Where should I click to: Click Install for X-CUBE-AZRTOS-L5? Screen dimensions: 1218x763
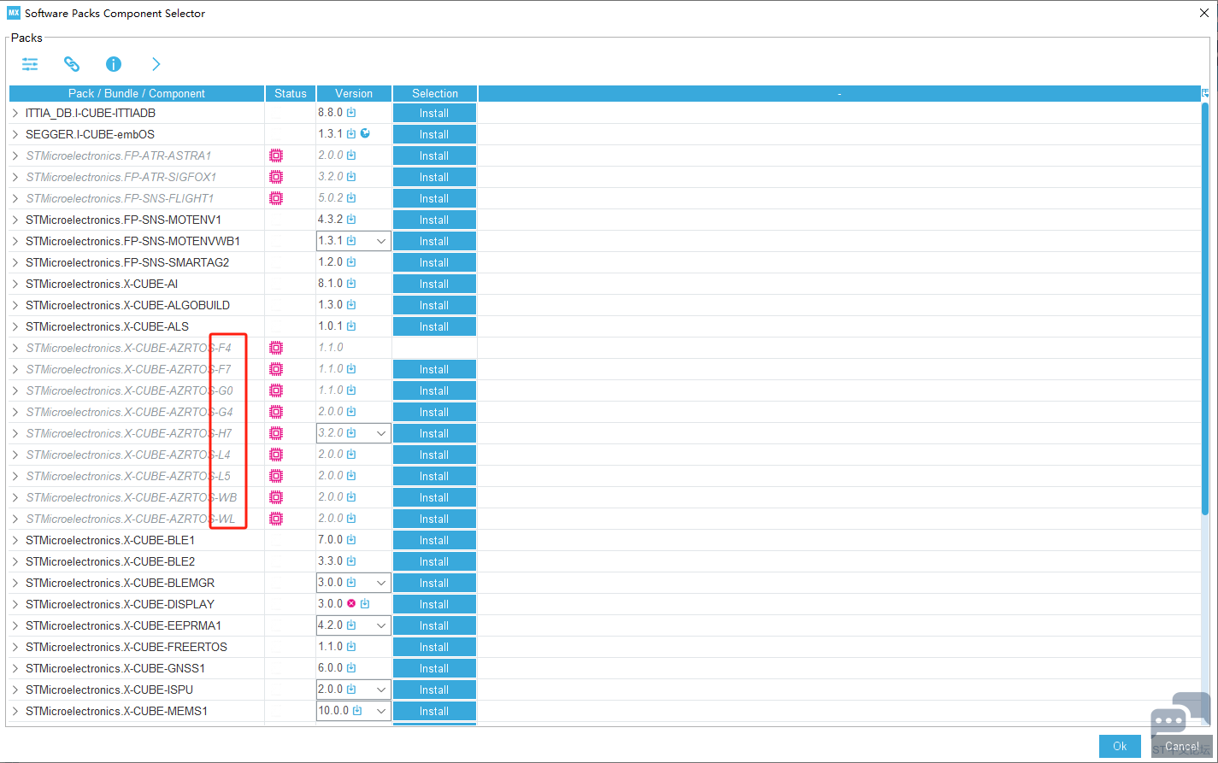coord(434,476)
